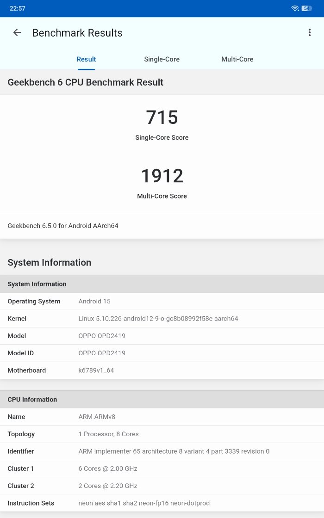This screenshot has height=518, width=324.
Task: Tap the Topology row
Action: [x=162, y=434]
